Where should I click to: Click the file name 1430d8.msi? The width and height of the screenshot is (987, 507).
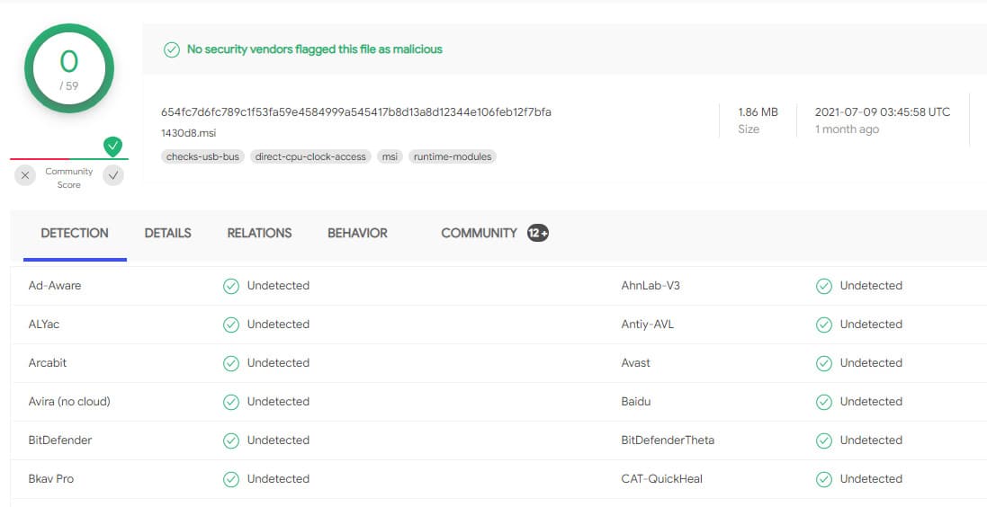189,133
